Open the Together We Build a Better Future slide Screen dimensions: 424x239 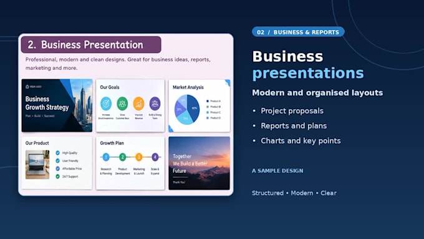click(199, 163)
